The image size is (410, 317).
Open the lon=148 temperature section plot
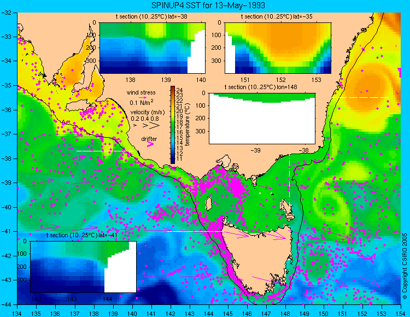tap(262, 119)
